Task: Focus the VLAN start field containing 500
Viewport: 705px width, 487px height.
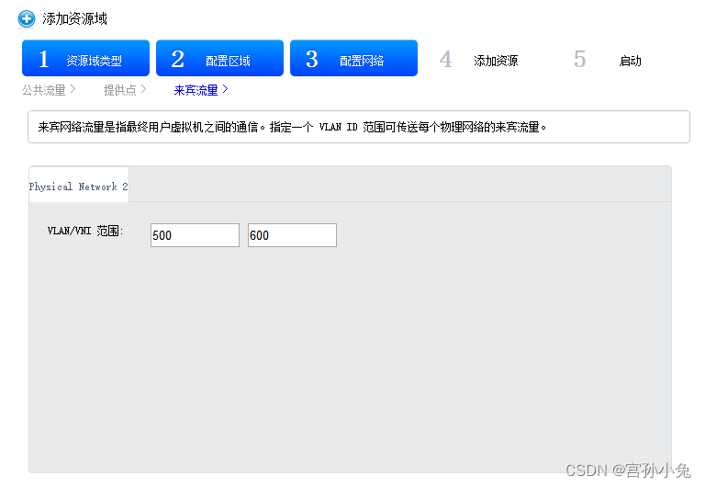Action: pos(195,235)
